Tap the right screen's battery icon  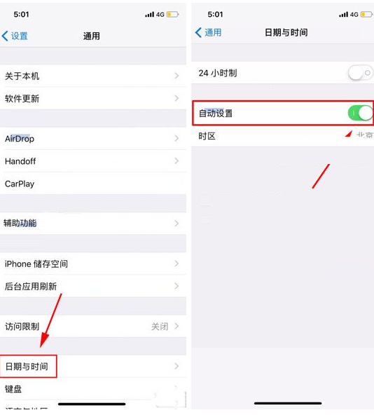tap(366, 14)
